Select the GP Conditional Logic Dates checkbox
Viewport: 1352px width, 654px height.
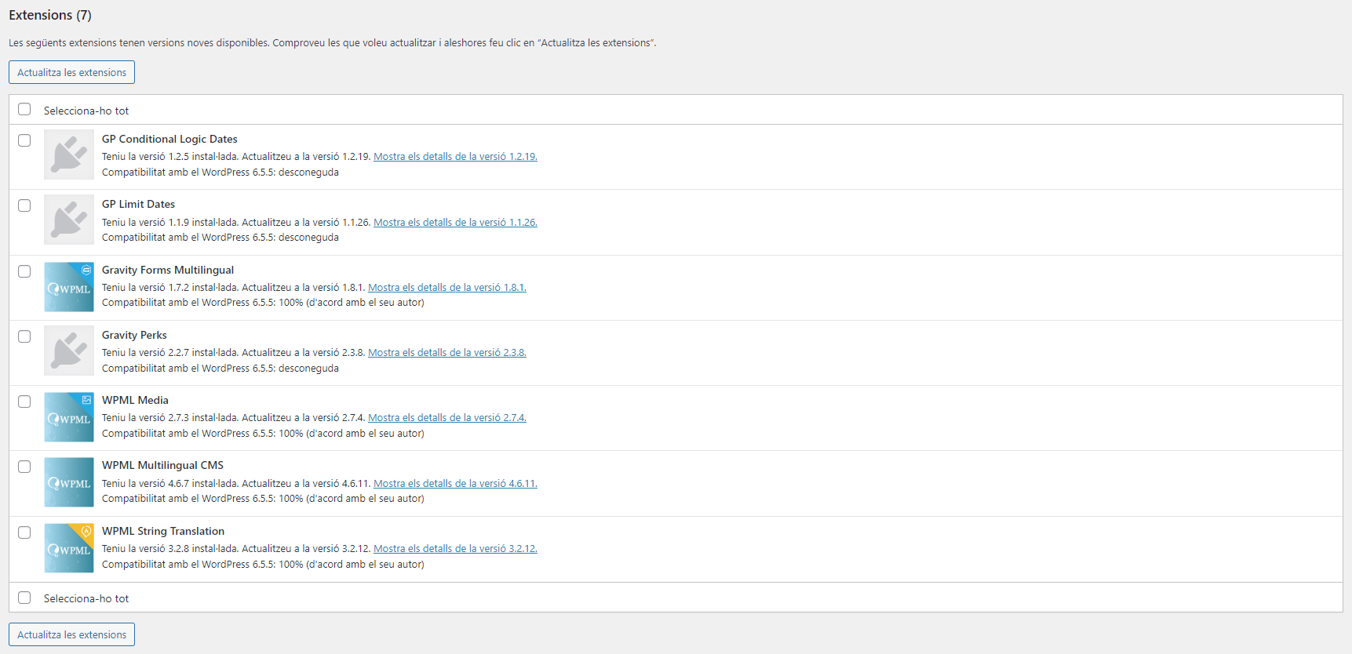point(24,140)
